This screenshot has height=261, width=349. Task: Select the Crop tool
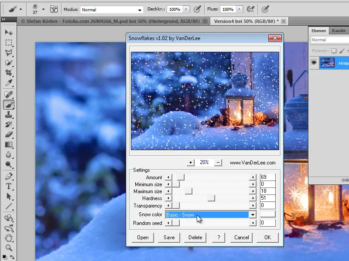tap(8, 73)
